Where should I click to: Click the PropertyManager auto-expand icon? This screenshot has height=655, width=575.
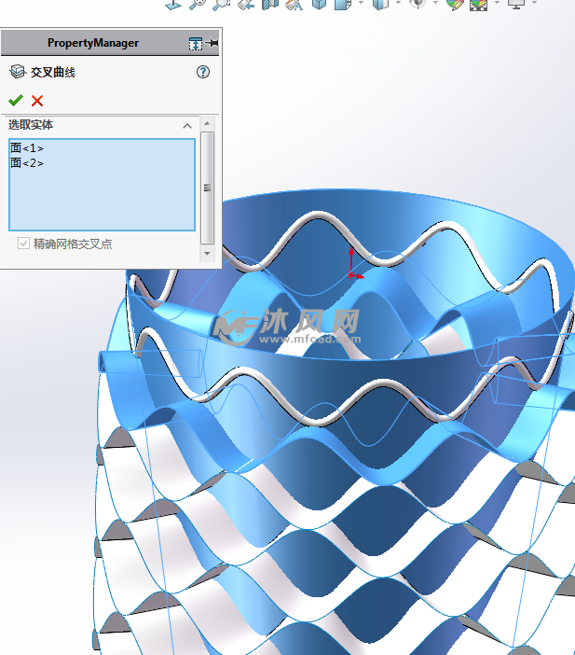click(x=196, y=43)
